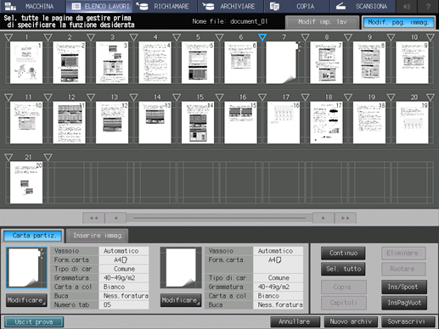The image size is (439, 329).
Task: Click insertion triangle between positions 2 and 3
Action: point(91,37)
